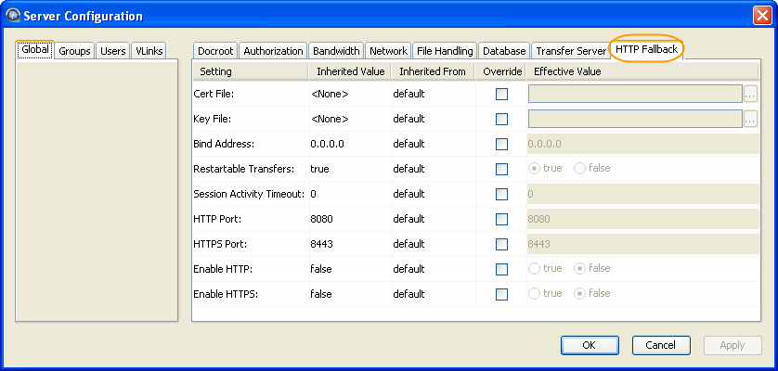Select the Docroot tab
778x371 pixels.
(215, 51)
